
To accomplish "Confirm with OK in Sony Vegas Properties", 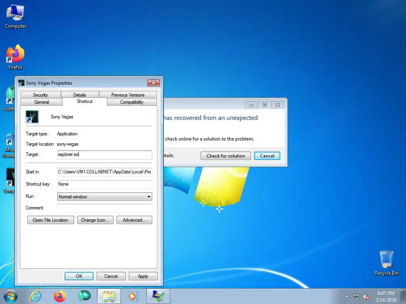I will pyautogui.click(x=79, y=276).
